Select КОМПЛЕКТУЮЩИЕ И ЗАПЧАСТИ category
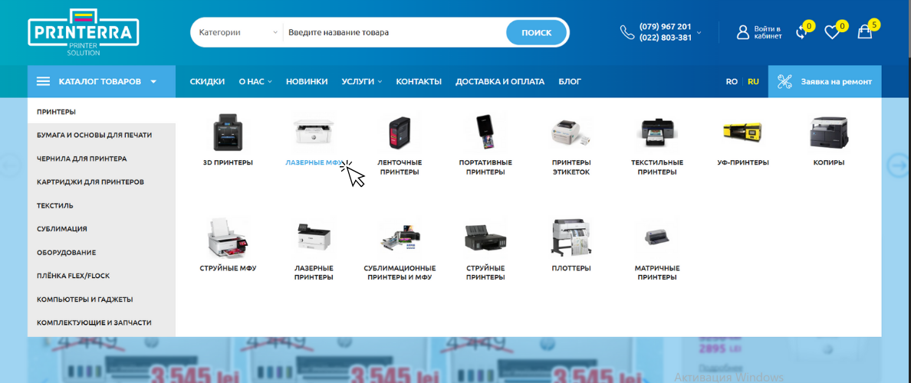This screenshot has width=911, height=383. (101, 322)
